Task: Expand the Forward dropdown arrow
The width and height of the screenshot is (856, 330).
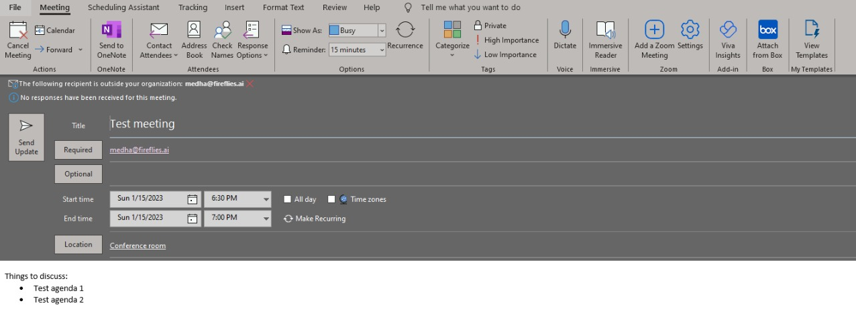Action: click(81, 50)
